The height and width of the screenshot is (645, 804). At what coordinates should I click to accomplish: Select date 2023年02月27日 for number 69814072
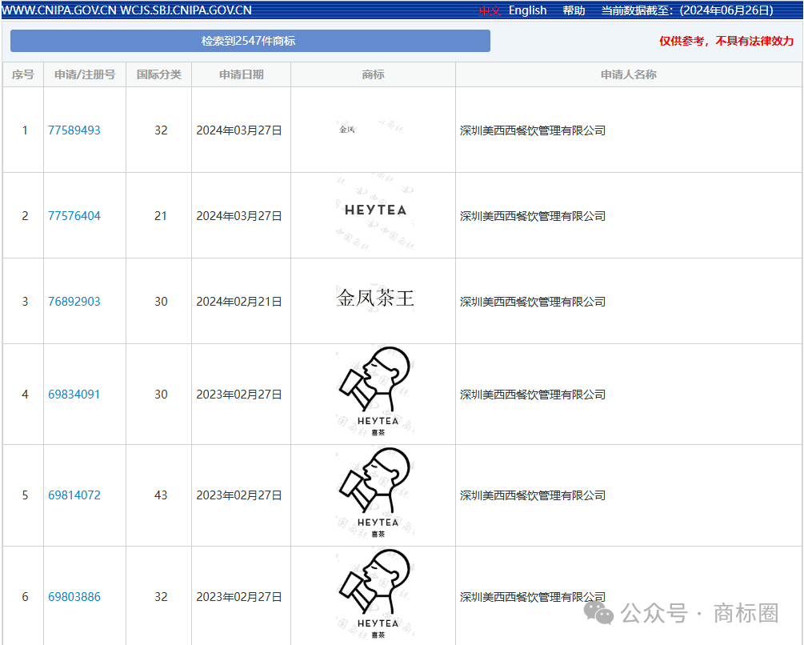tap(239, 496)
